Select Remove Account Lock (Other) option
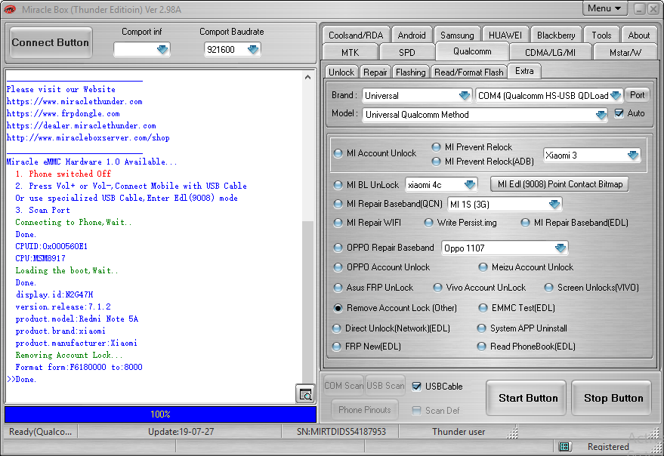This screenshot has width=664, height=456. coord(338,308)
